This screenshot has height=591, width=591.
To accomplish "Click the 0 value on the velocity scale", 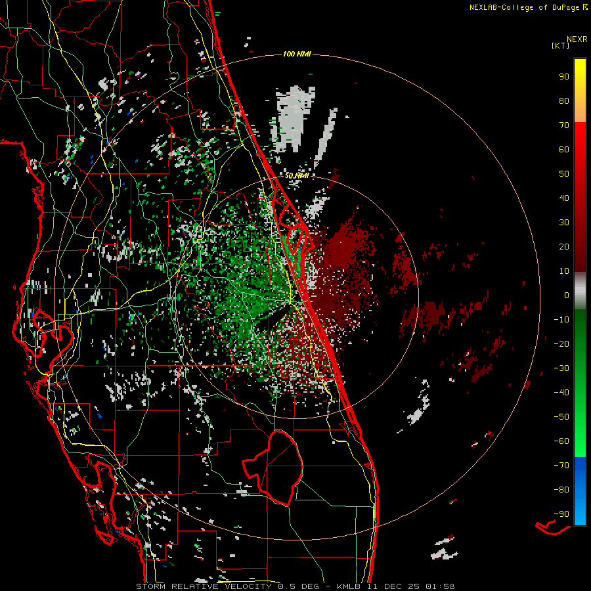I will (x=567, y=295).
